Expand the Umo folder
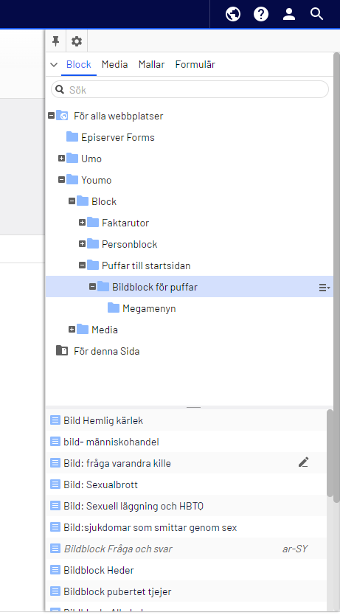 click(x=61, y=159)
